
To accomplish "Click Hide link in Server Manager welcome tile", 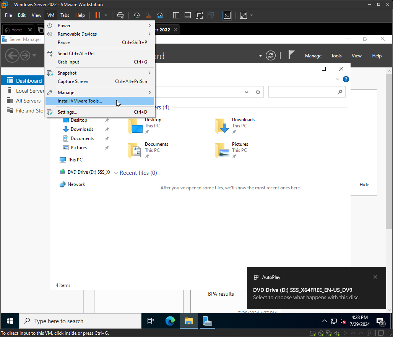I will (x=364, y=185).
